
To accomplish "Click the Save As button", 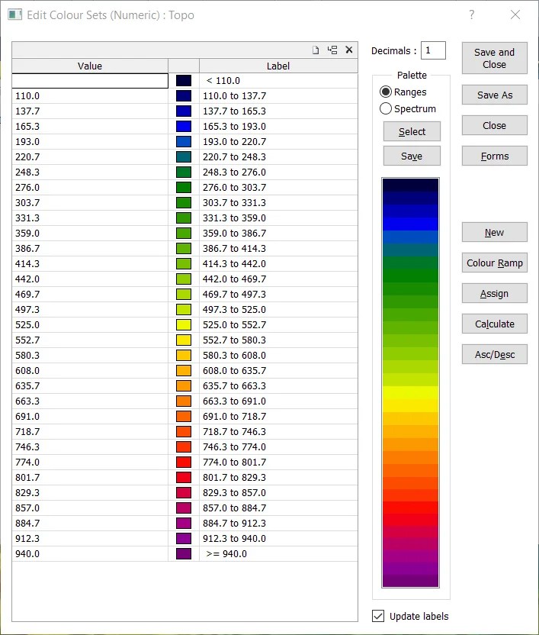I will click(495, 95).
